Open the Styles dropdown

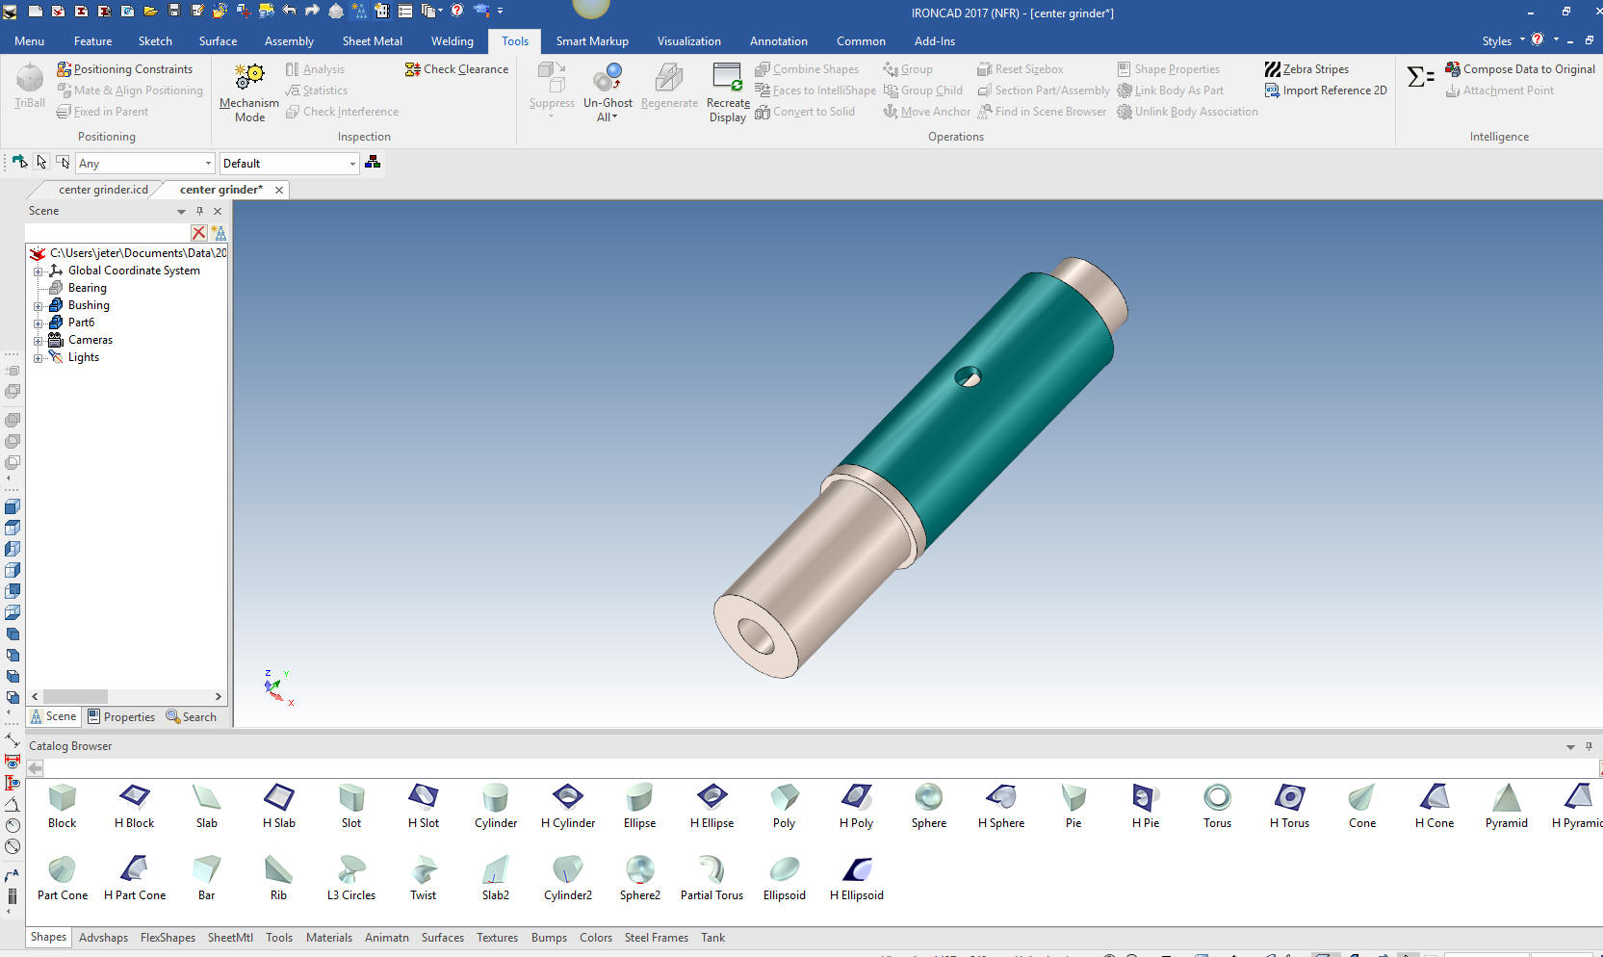[x=1503, y=41]
